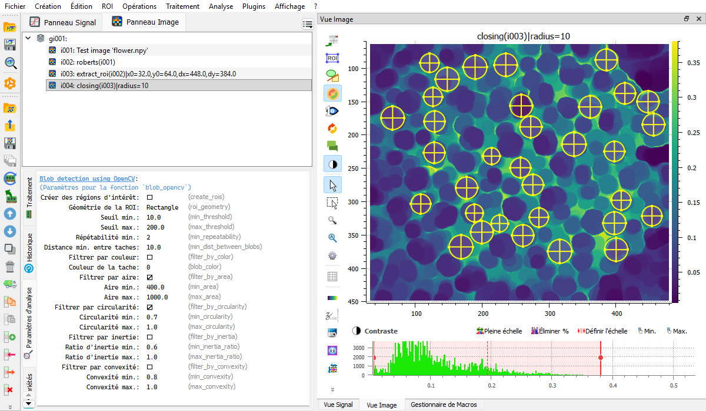
Task: Open 'Géométrie de la ROI' Rectangle dropdown
Action: (x=162, y=207)
